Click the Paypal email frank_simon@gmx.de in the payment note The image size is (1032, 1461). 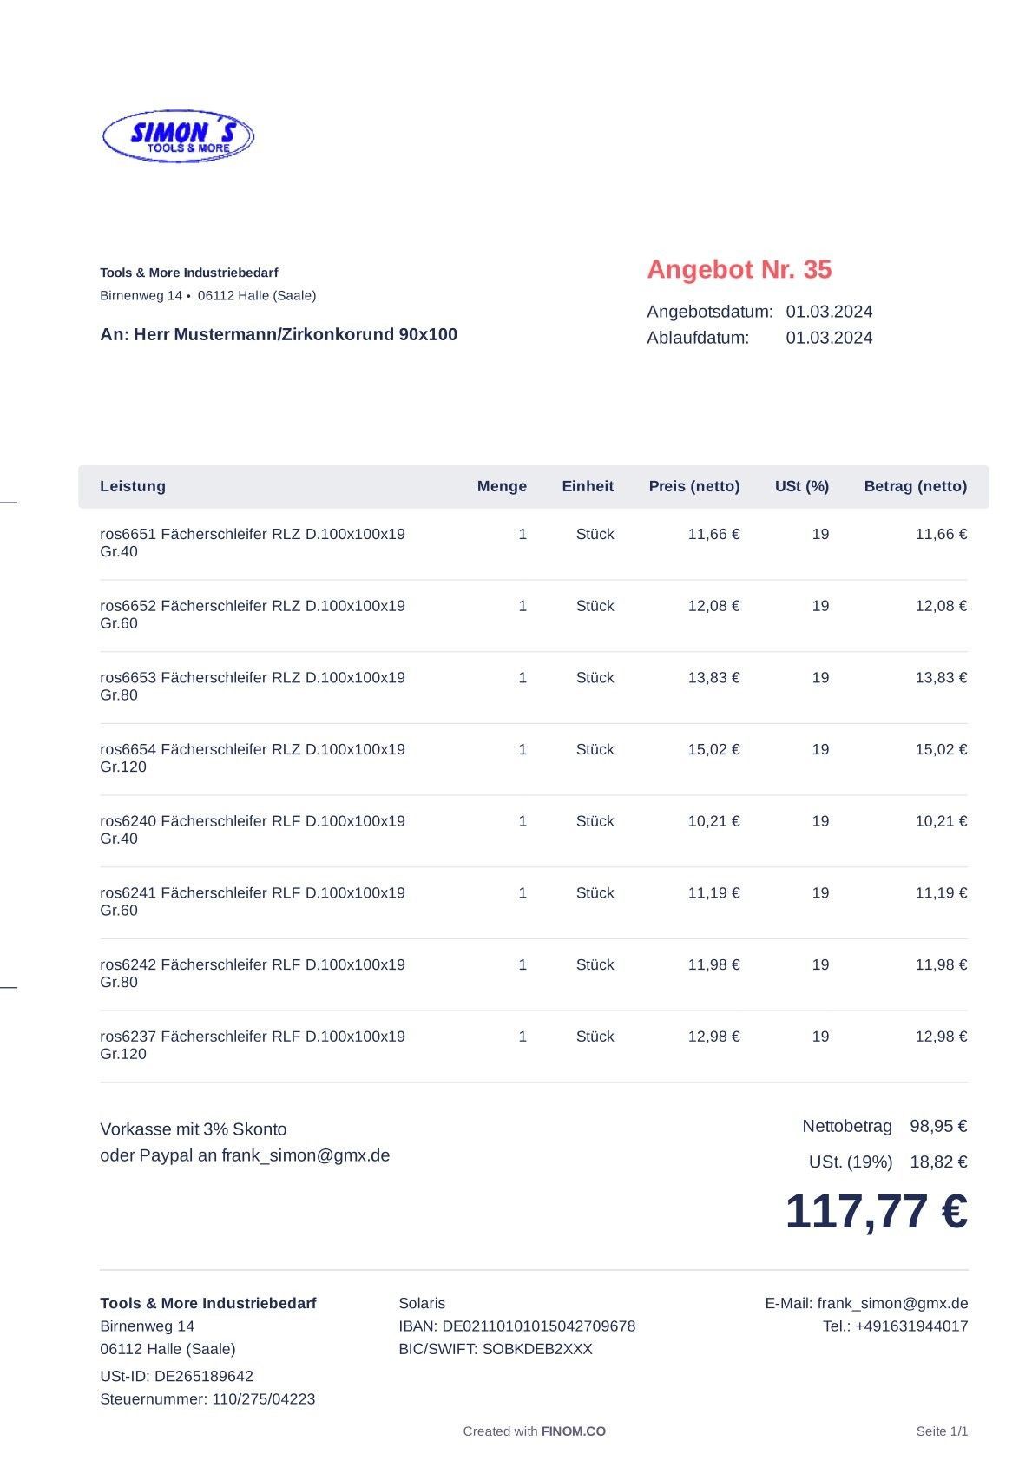[306, 1155]
